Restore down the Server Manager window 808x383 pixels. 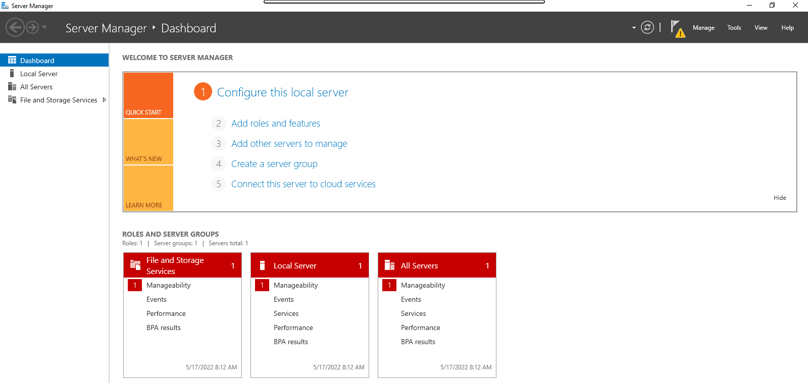772,6
